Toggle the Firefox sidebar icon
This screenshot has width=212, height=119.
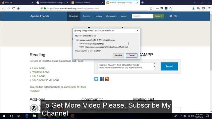tap(203, 8)
